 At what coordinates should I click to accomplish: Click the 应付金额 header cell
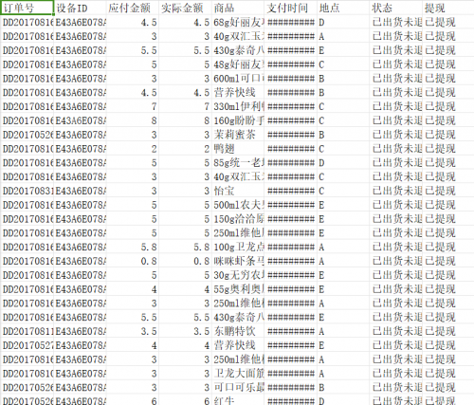pyautogui.click(x=133, y=8)
